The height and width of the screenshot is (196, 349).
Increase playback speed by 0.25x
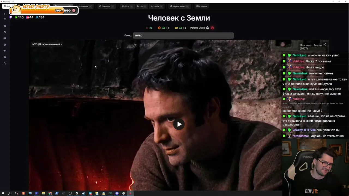click(x=157, y=6)
